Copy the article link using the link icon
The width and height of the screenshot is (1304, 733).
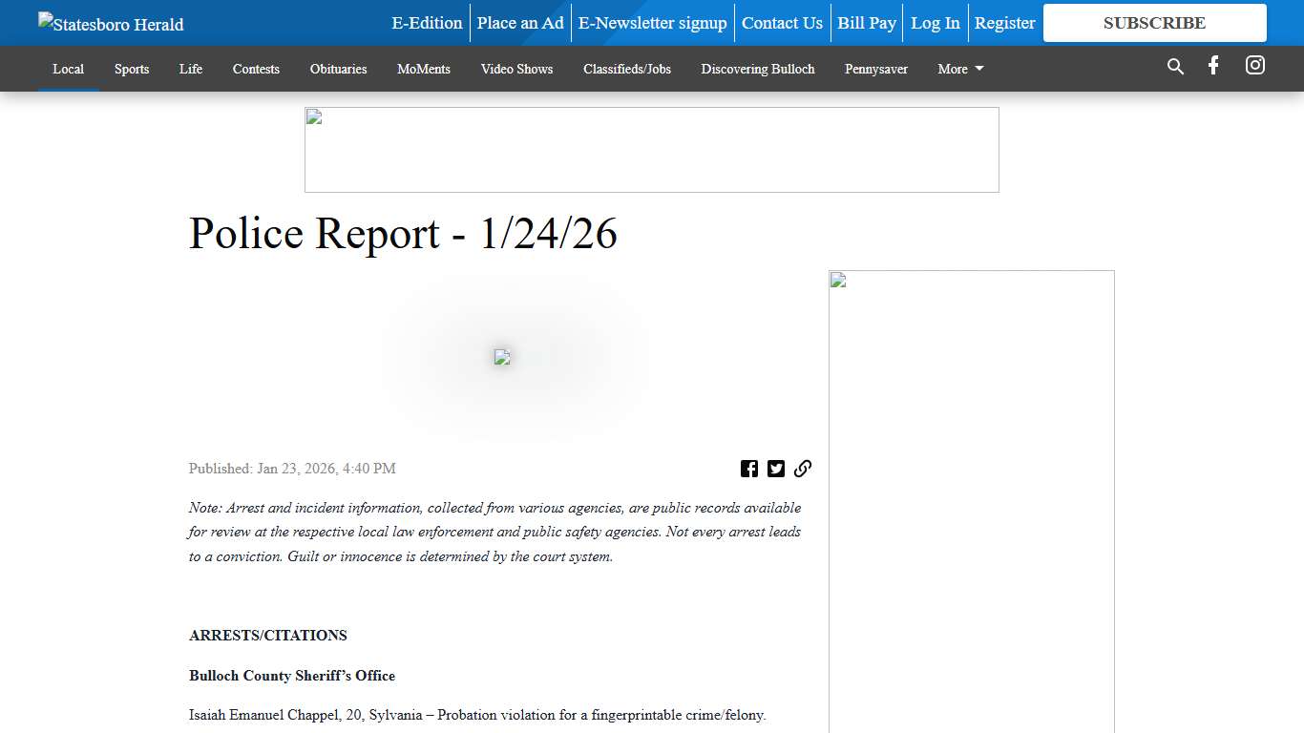pos(803,469)
